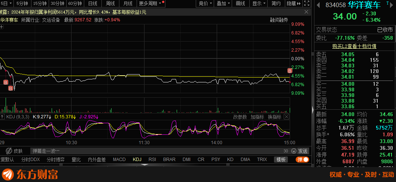396x182 pixels.
Task: Click 购买L2查看十档行情 link
Action: pos(354,46)
